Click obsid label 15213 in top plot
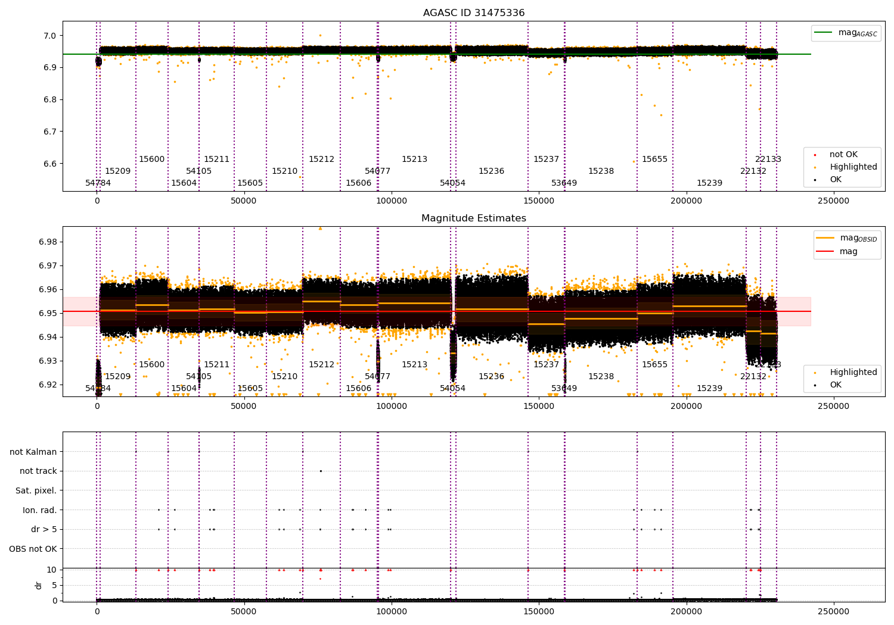 tap(415, 160)
